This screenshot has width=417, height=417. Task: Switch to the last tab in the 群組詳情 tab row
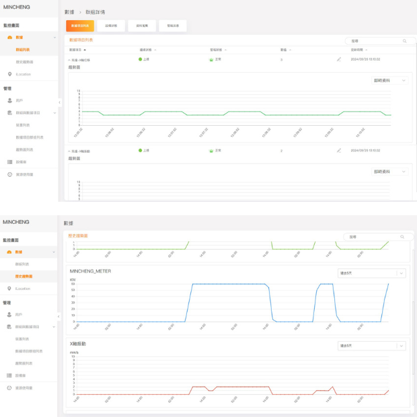pos(173,26)
